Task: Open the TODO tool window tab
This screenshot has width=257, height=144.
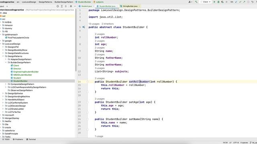Action: coord(6,139)
